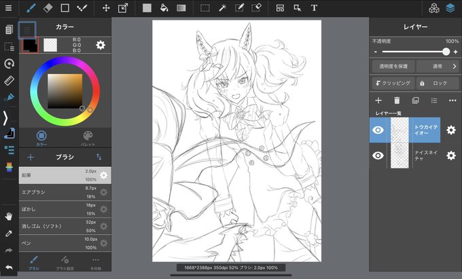
Task: Select the solid fill rectangle tool
Action: coord(147,8)
